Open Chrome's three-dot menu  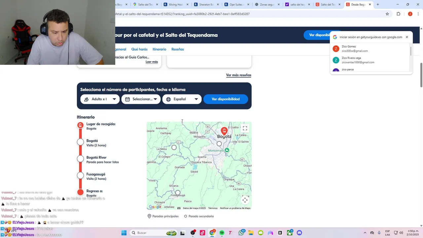coord(418,14)
